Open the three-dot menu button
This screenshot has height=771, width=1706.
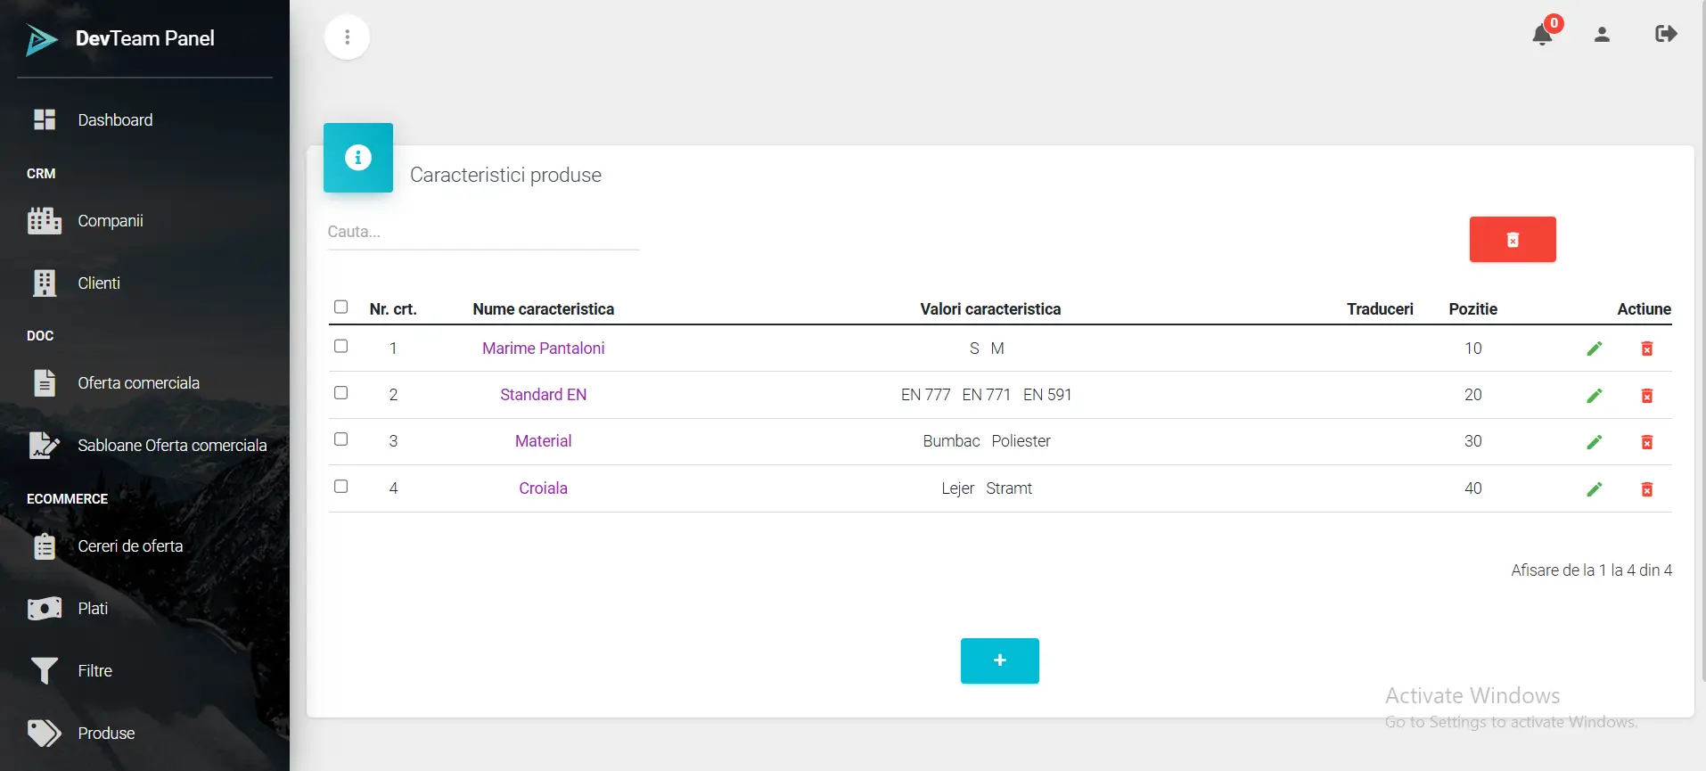click(x=347, y=37)
